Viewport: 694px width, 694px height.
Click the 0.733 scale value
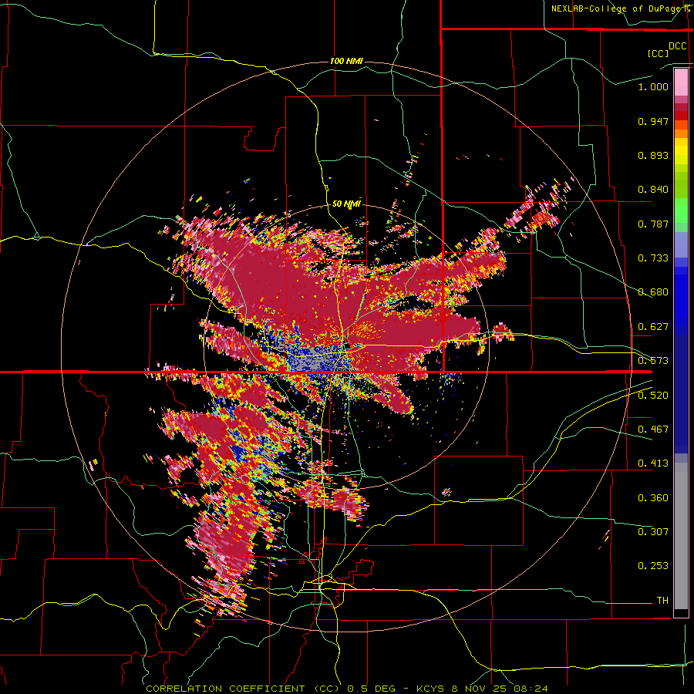click(653, 258)
